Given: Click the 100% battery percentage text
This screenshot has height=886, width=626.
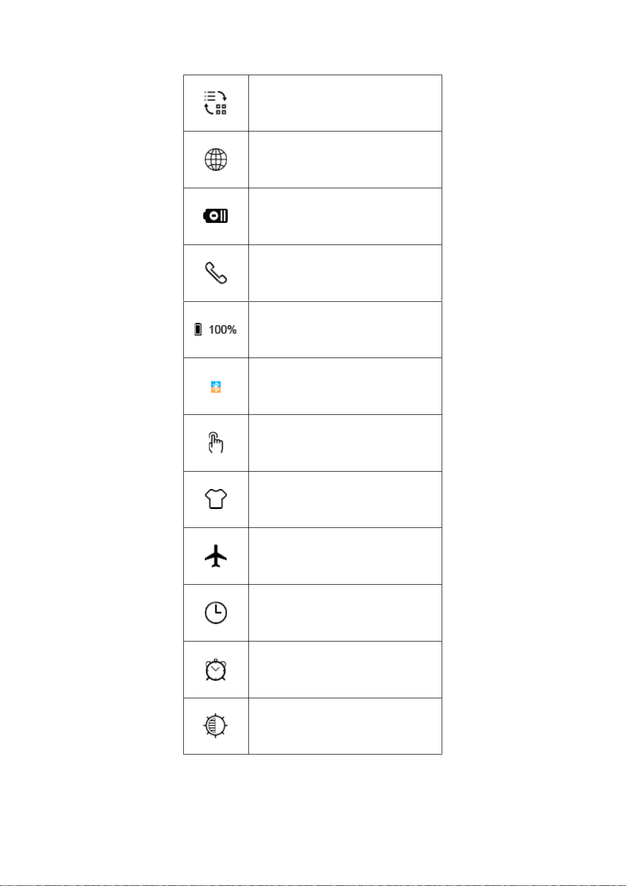Looking at the screenshot, I should point(223,330).
